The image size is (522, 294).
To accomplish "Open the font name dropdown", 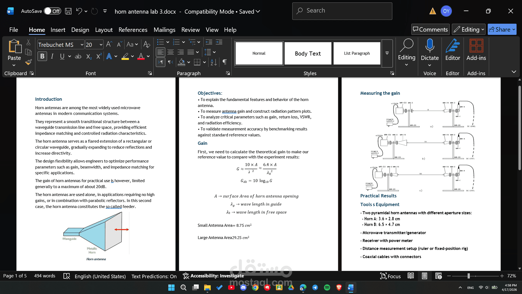I will coord(82,45).
